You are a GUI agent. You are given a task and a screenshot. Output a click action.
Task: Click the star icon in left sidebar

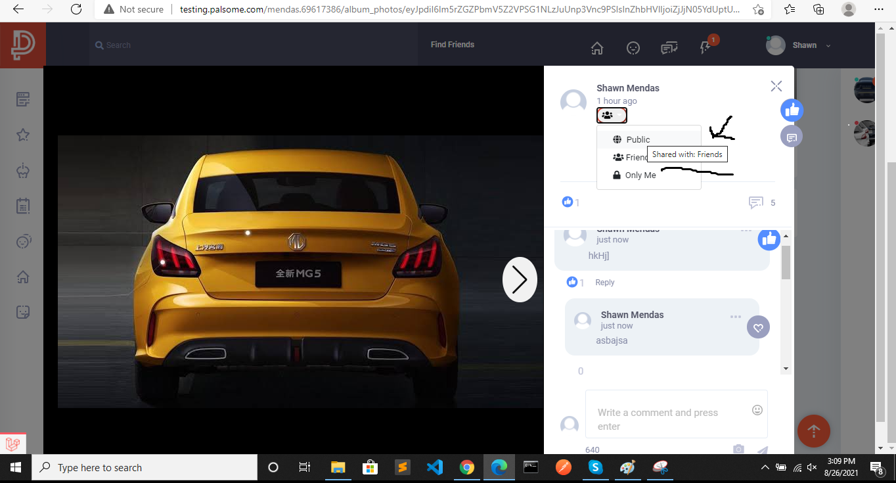(x=23, y=135)
